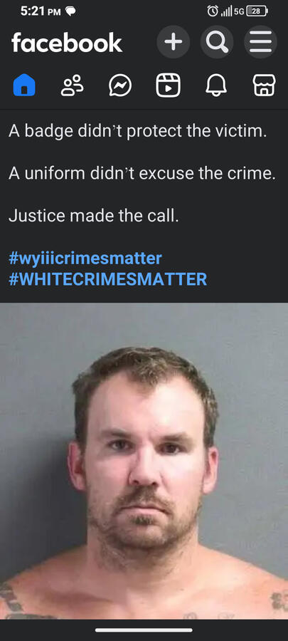
Task: Follow the #wyiiicrimesmatter hashtag link
Action: click(x=85, y=259)
